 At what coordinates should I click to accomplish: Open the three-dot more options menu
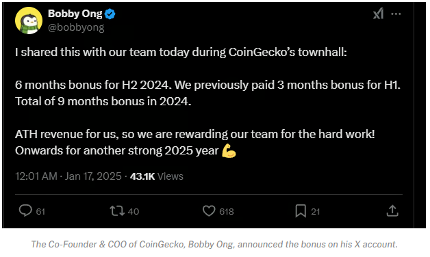pyautogui.click(x=396, y=14)
